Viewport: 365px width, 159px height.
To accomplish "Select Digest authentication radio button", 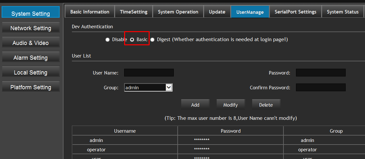I will point(153,40).
